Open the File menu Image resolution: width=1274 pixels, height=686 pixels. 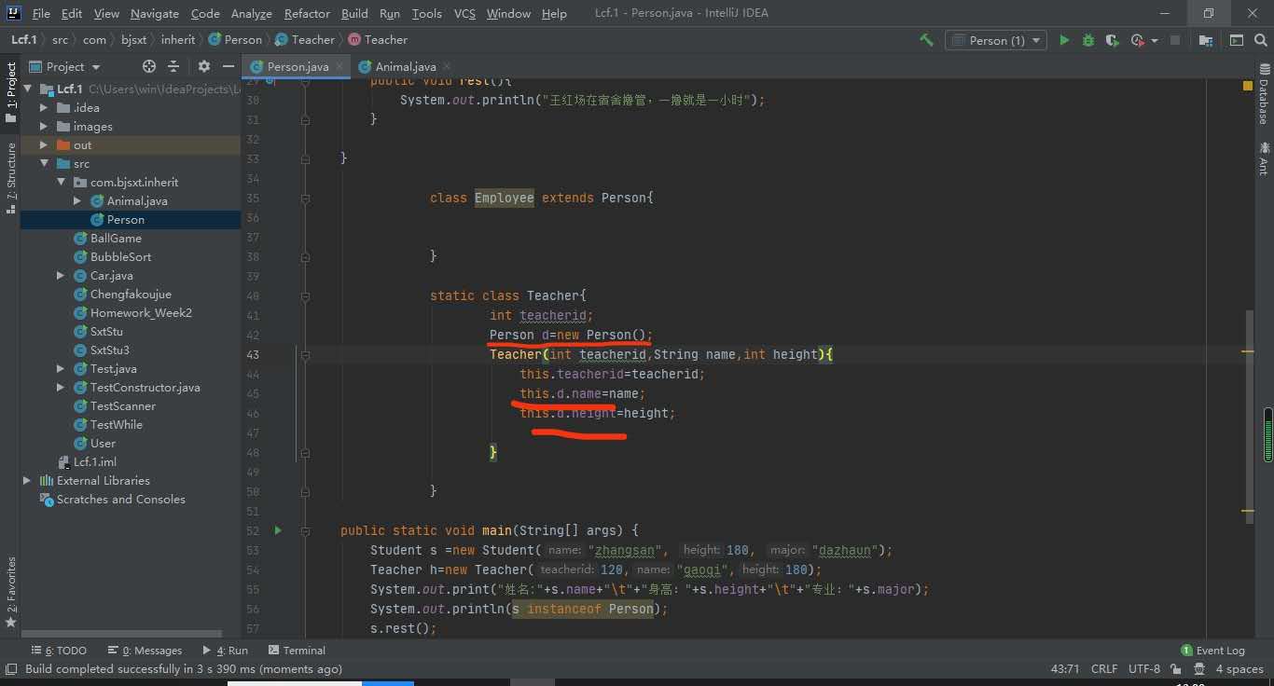tap(41, 13)
